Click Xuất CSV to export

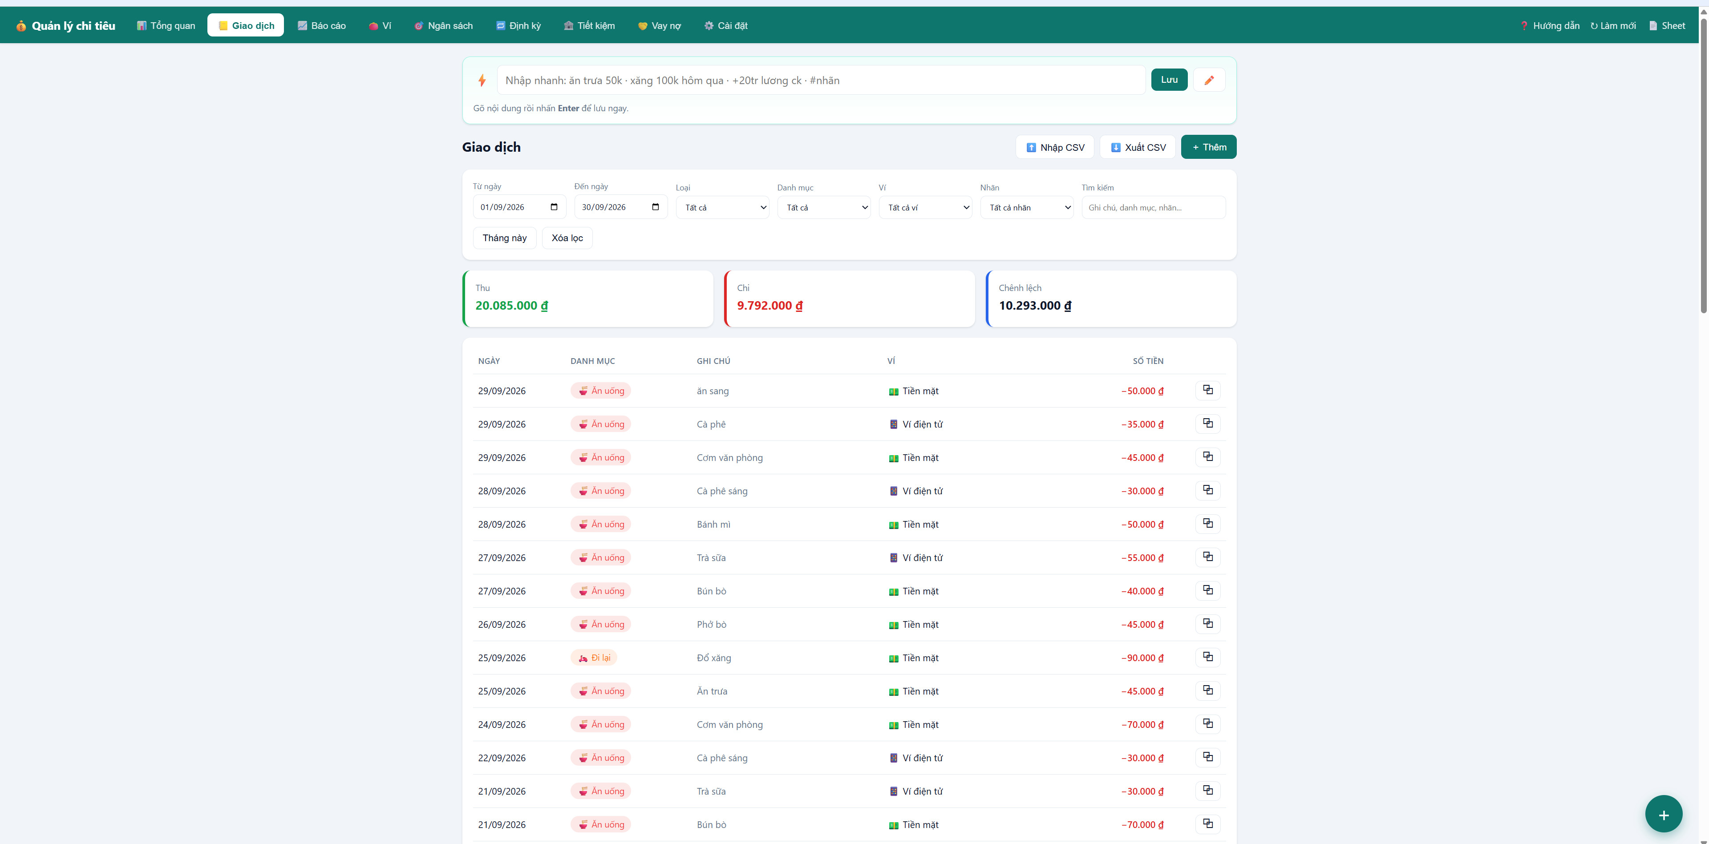[x=1138, y=147]
